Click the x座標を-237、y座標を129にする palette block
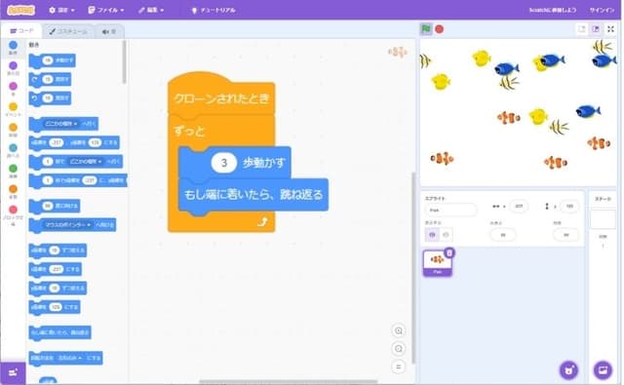 (74, 142)
